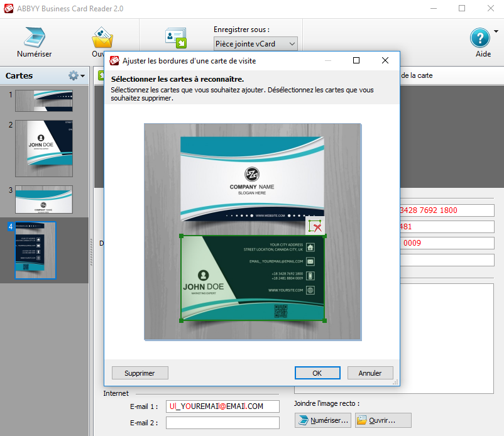Click the E-mail 1 input field
Viewport: 504px width, 436px height.
click(x=222, y=406)
